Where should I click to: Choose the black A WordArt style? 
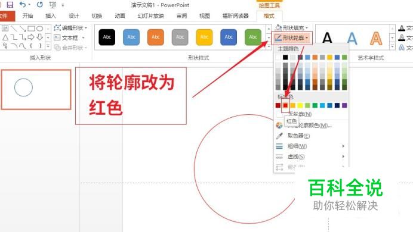(327, 37)
